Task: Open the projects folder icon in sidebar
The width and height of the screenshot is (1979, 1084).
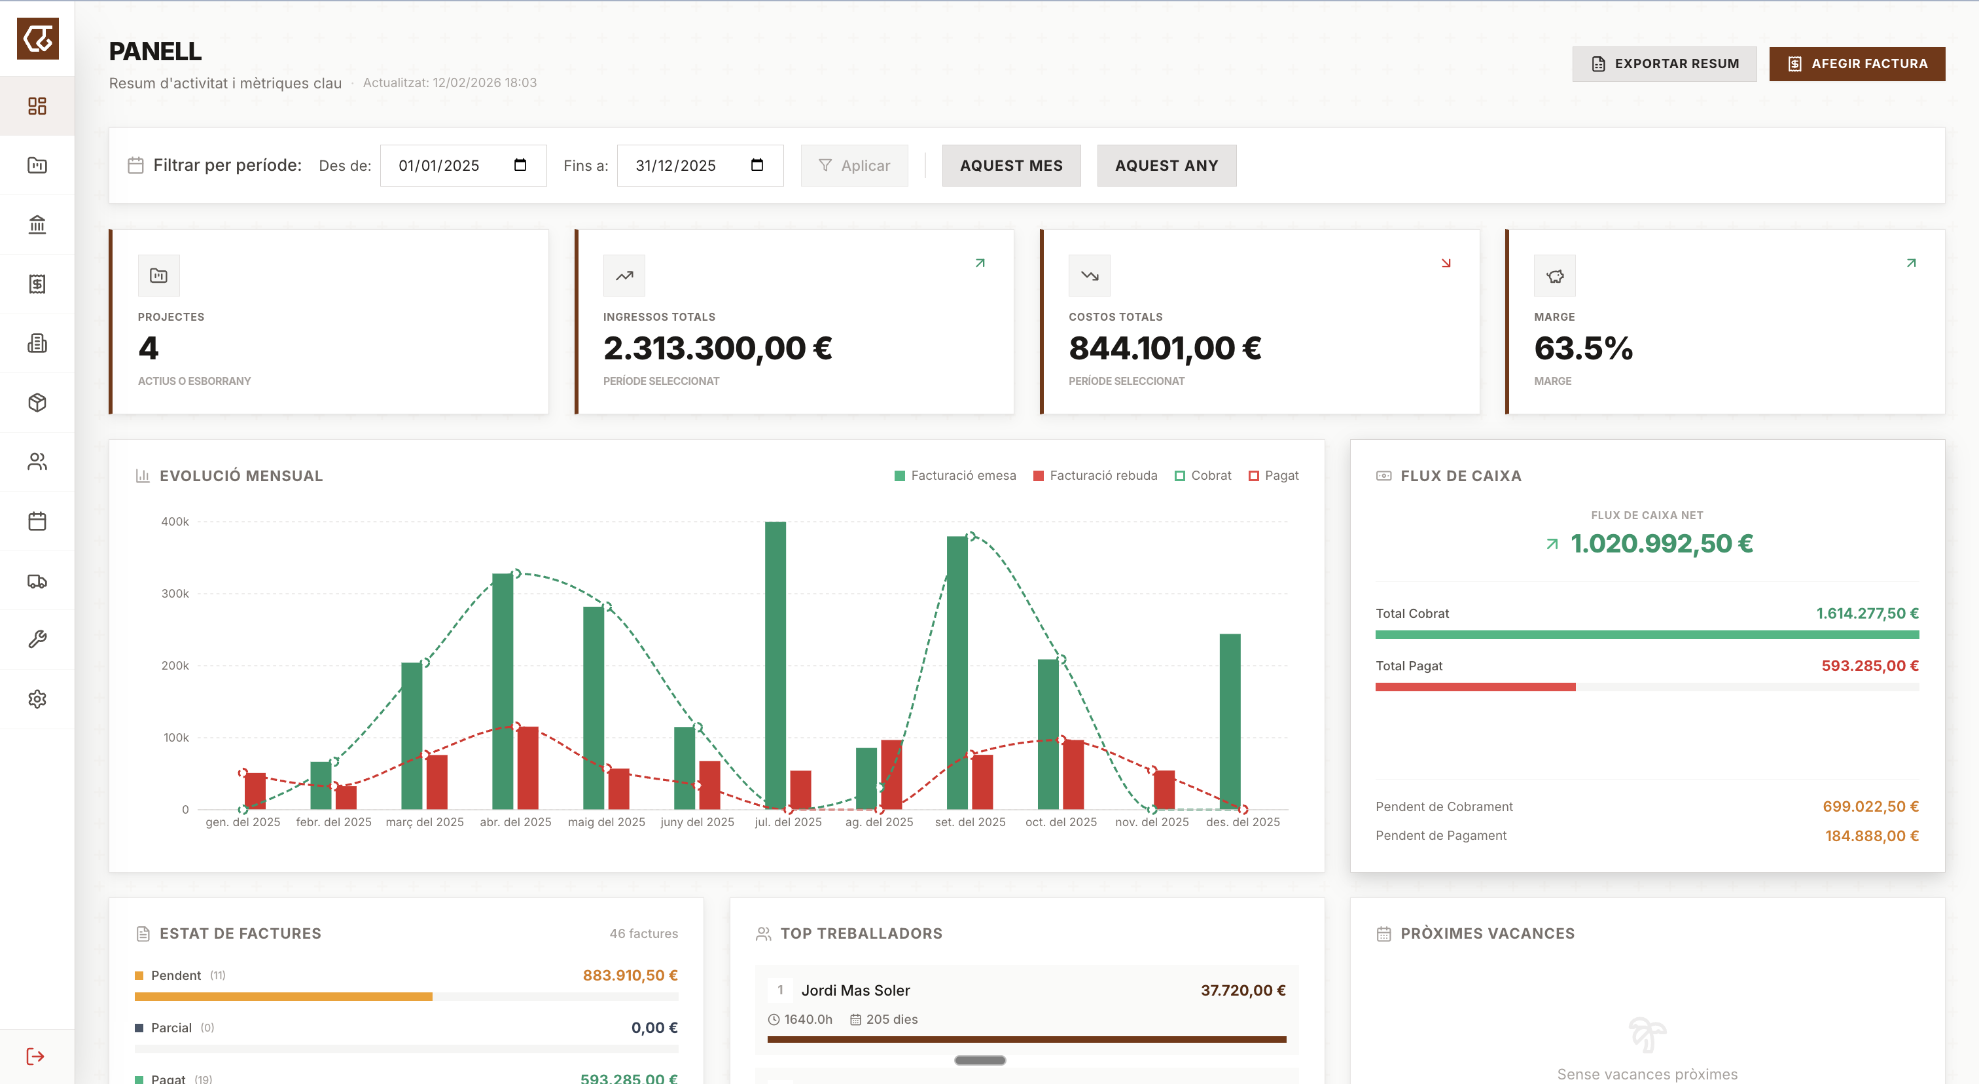Action: pos(37,165)
